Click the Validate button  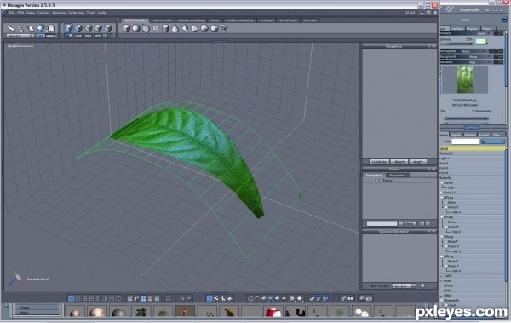[x=379, y=162]
